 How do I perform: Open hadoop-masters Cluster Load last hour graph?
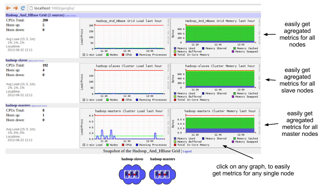click(x=125, y=128)
